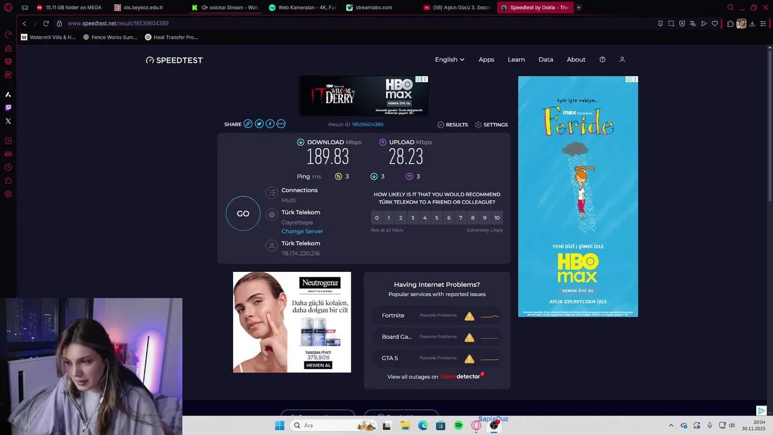This screenshot has width=773, height=435.
Task: Go back to previous page
Action: click(24, 24)
